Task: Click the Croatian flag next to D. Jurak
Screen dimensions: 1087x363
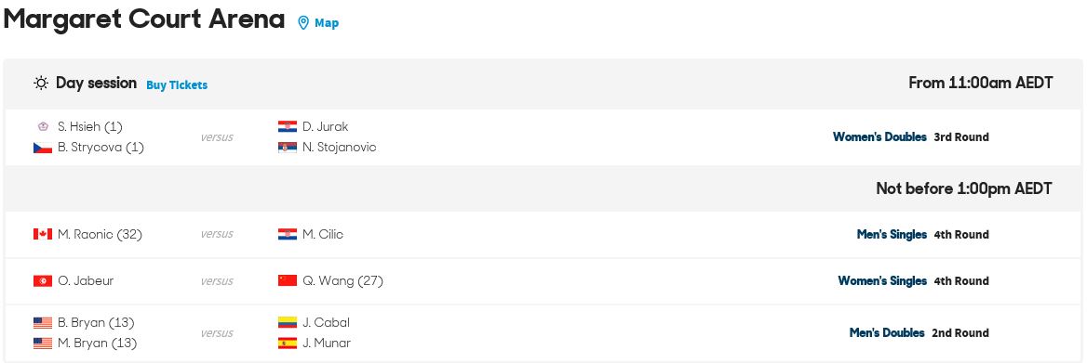Action: tap(288, 126)
